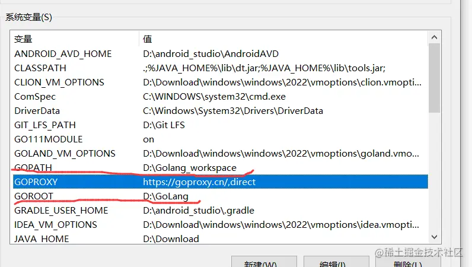Select the ANDROID_AVD_HOME variable row
Image resolution: width=472 pixels, height=267 pixels.
221,53
